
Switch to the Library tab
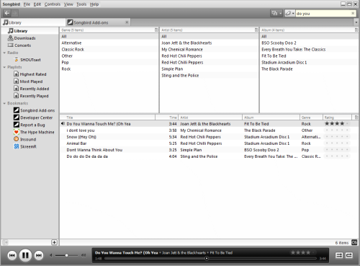(33, 22)
